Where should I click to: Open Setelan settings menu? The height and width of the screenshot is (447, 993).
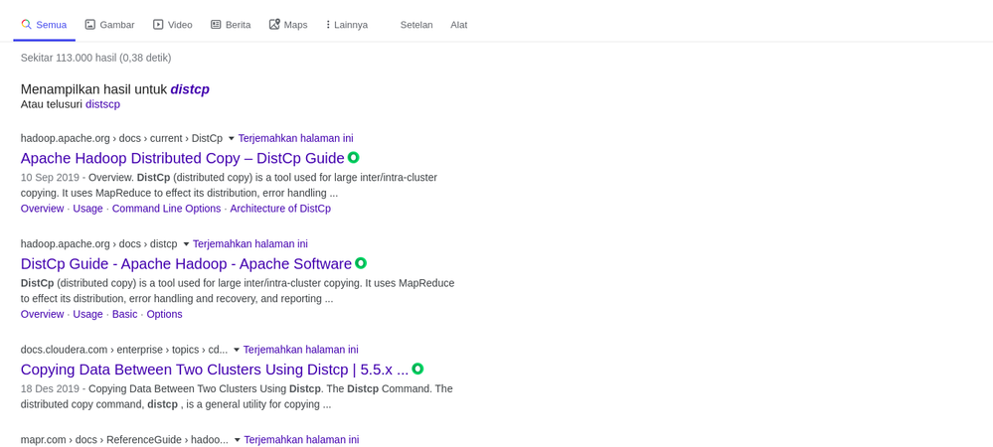pos(416,25)
